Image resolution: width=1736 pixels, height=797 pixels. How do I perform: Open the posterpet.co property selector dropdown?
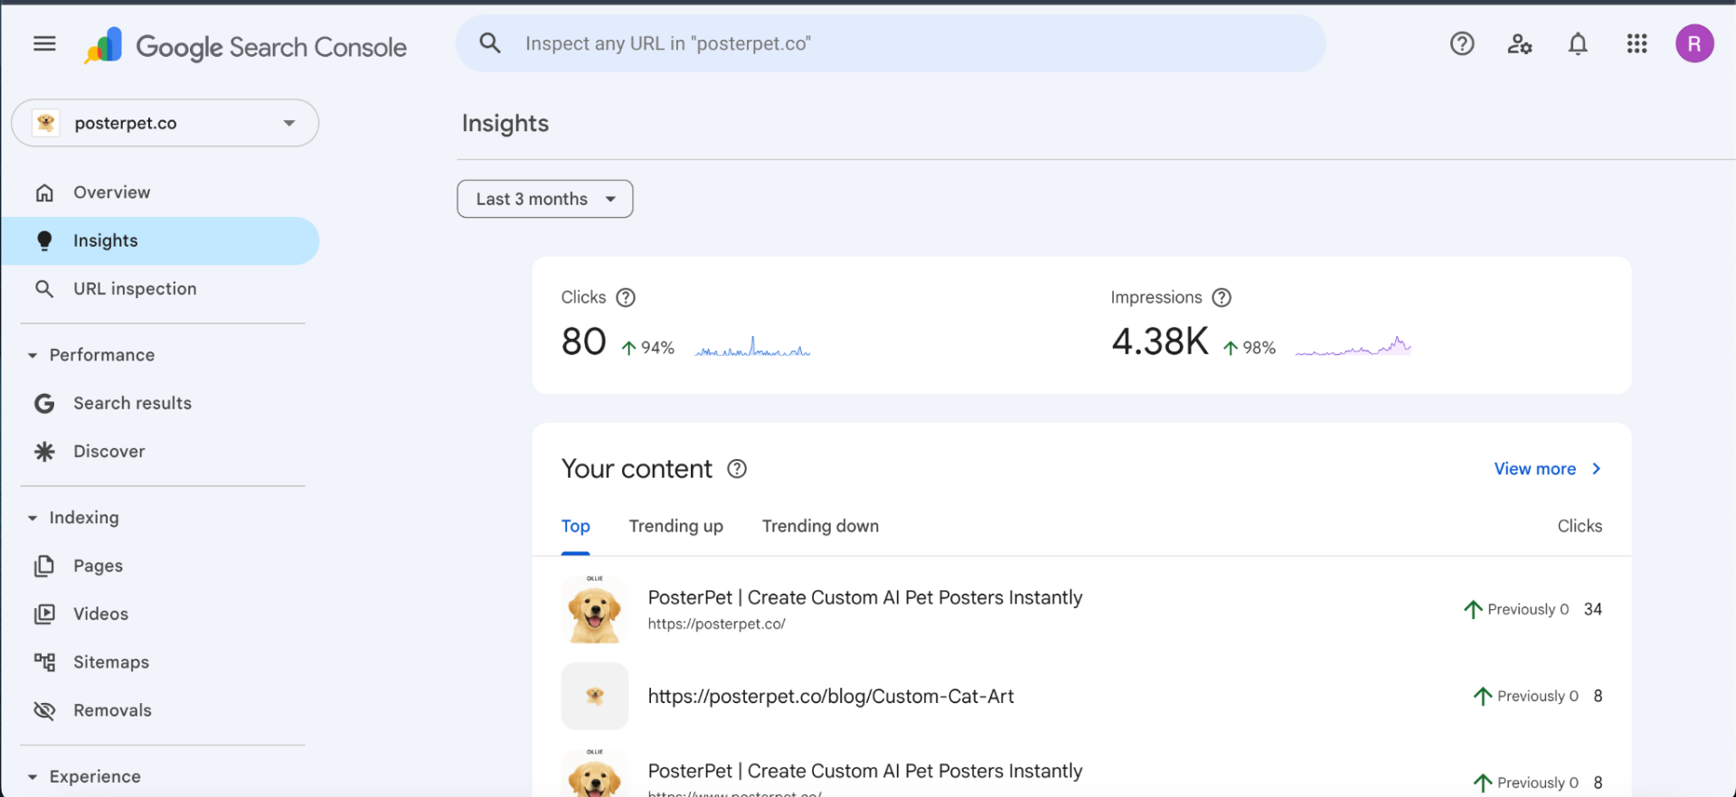tap(165, 123)
